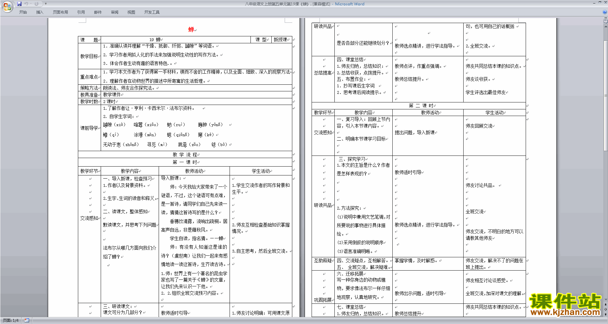Save the document with the floppy icon

[x=19, y=4]
